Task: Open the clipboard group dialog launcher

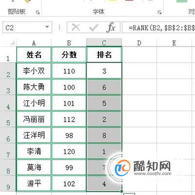Action: click(37, 12)
